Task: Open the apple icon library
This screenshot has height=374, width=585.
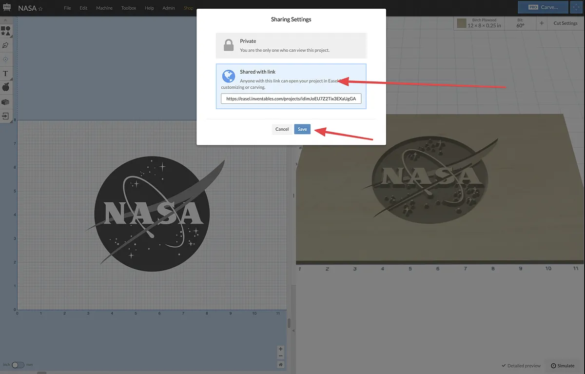Action: [5, 87]
